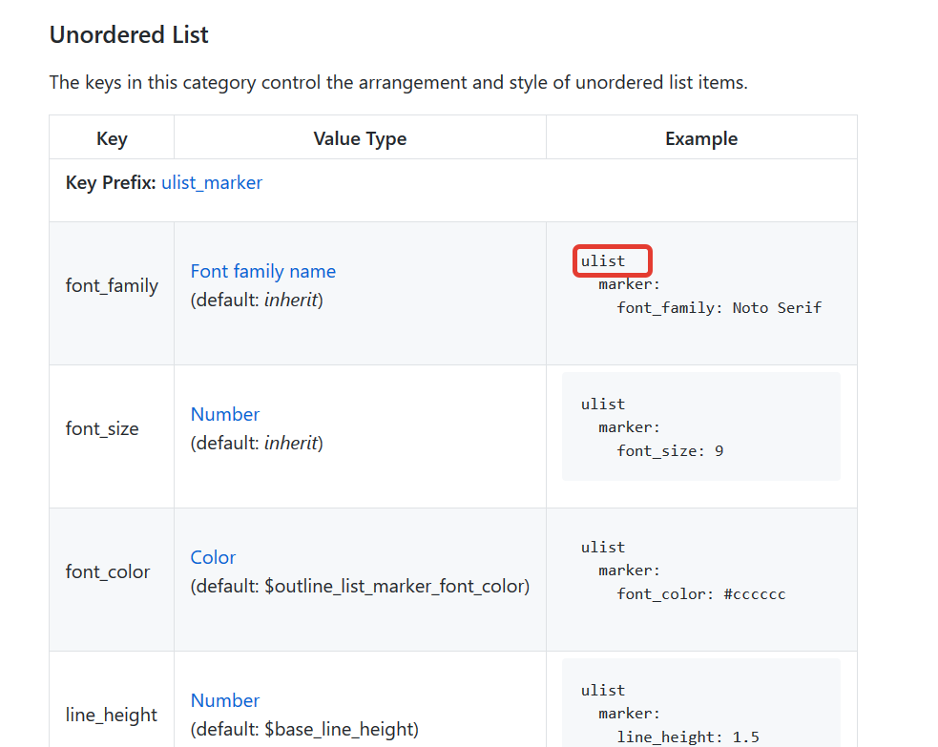Click the font_size code example block
The image size is (938, 747).
pyautogui.click(x=701, y=426)
